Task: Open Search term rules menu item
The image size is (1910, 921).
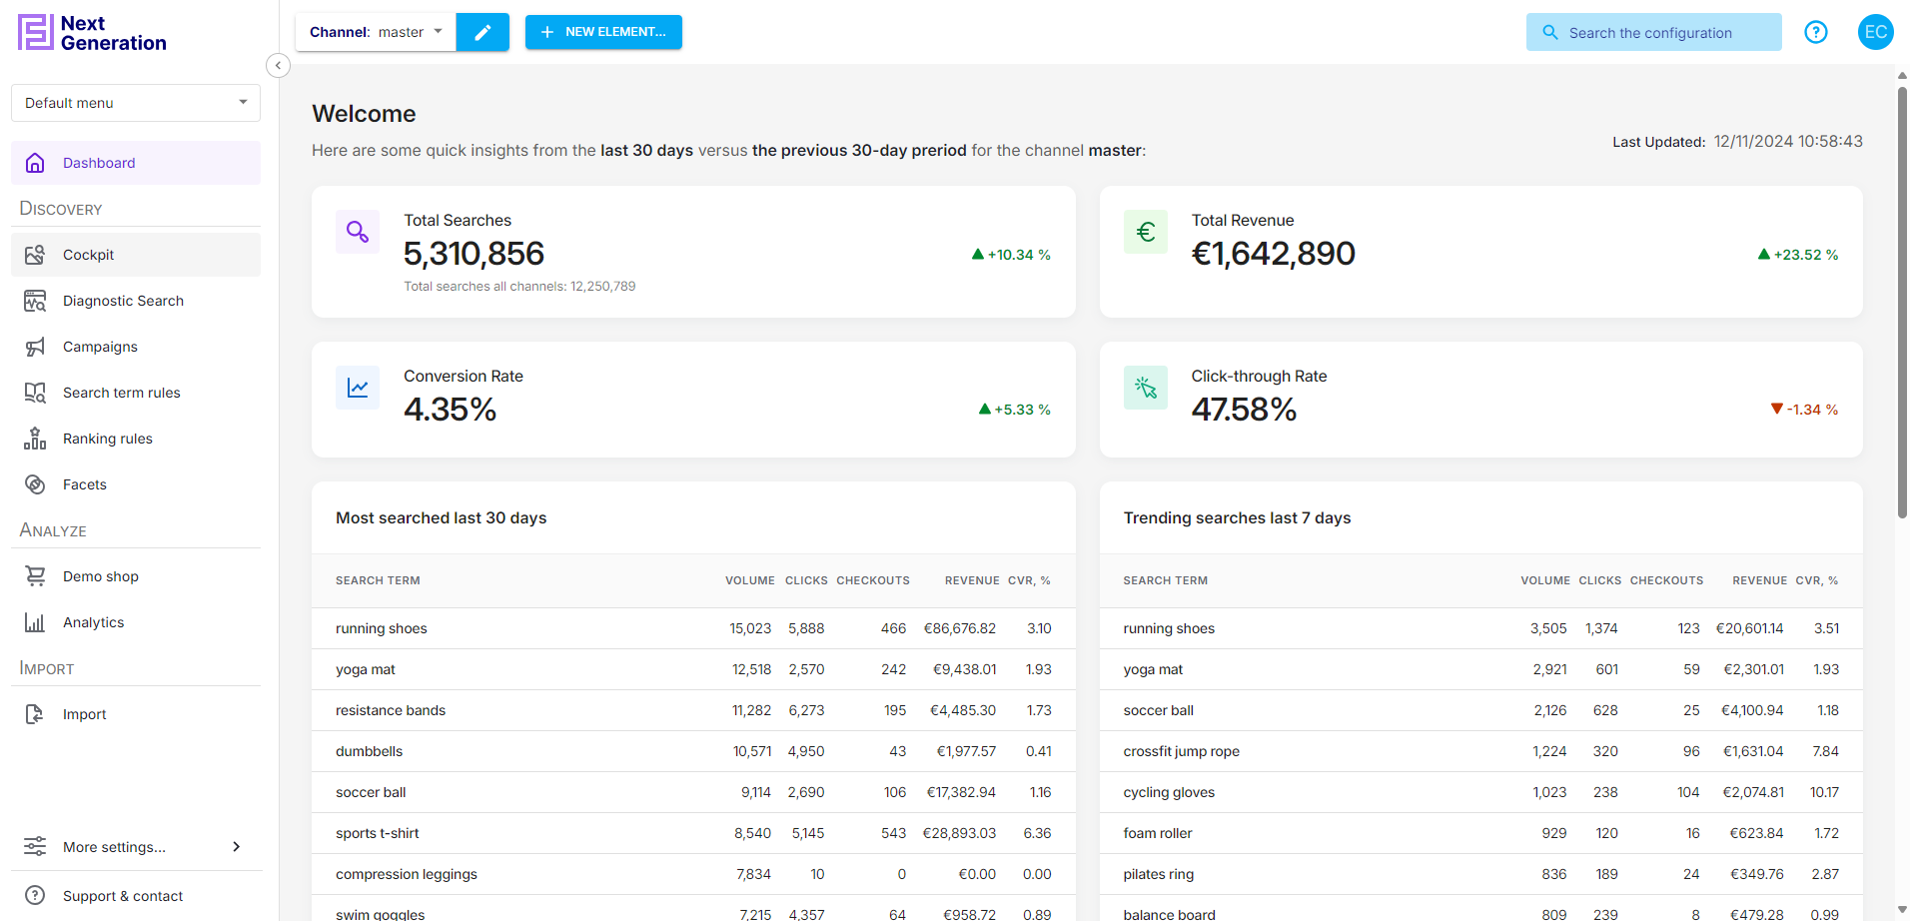Action: pyautogui.click(x=122, y=393)
